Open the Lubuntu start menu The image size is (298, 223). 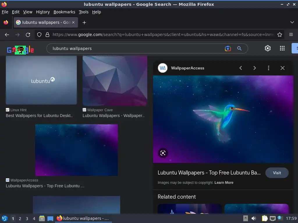(x=5, y=219)
